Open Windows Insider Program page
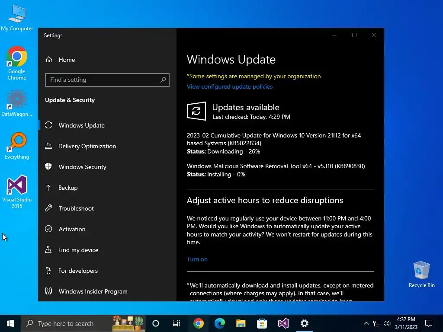The image size is (443, 332). [107, 291]
